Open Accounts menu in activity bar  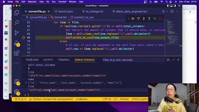point(16,82)
